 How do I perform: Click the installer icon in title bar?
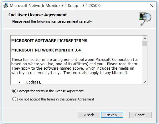(x=6, y=6)
